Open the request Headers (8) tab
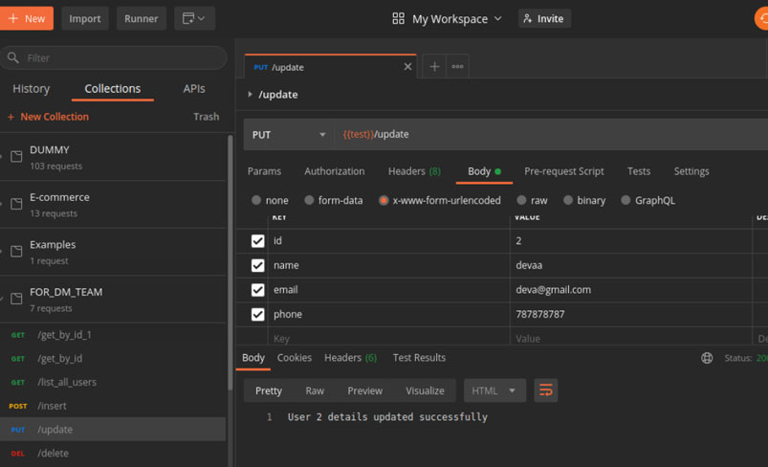Image resolution: width=768 pixels, height=467 pixels. [414, 171]
